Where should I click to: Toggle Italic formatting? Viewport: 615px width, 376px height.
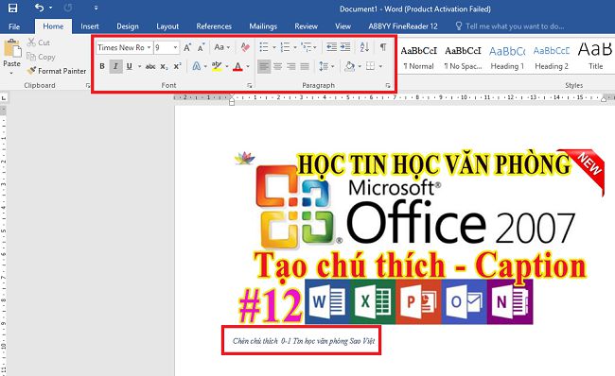tap(115, 66)
